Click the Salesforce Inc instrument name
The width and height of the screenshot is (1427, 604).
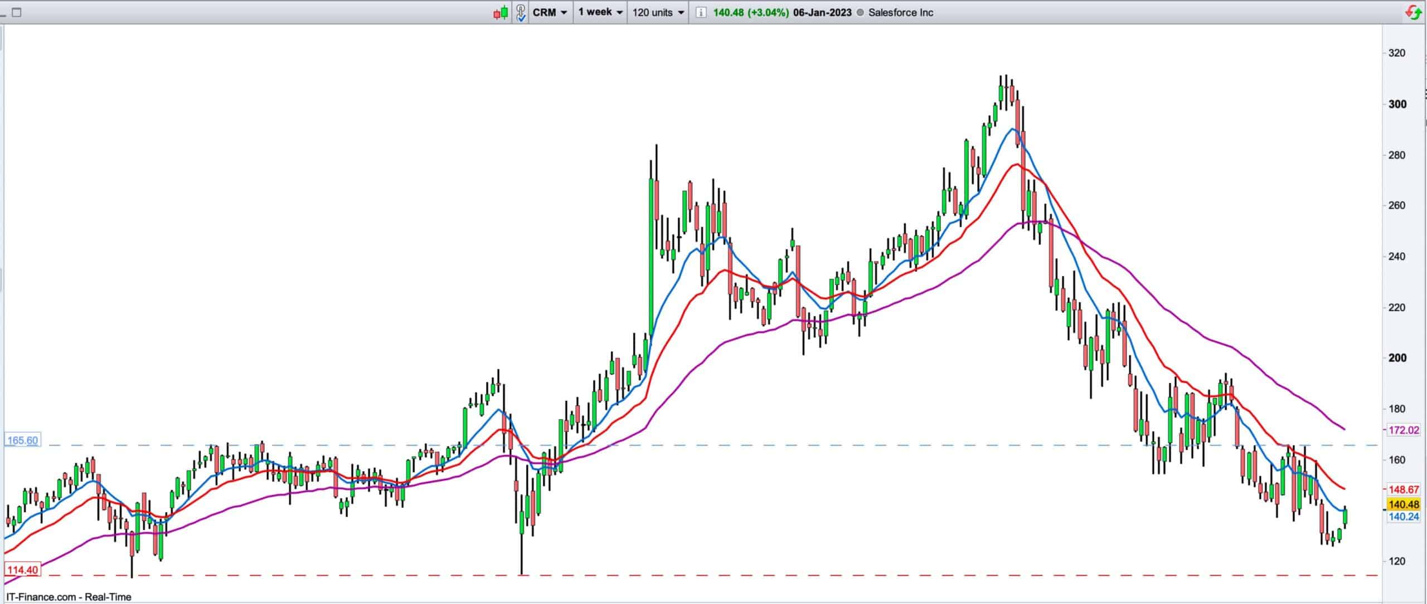tap(900, 12)
